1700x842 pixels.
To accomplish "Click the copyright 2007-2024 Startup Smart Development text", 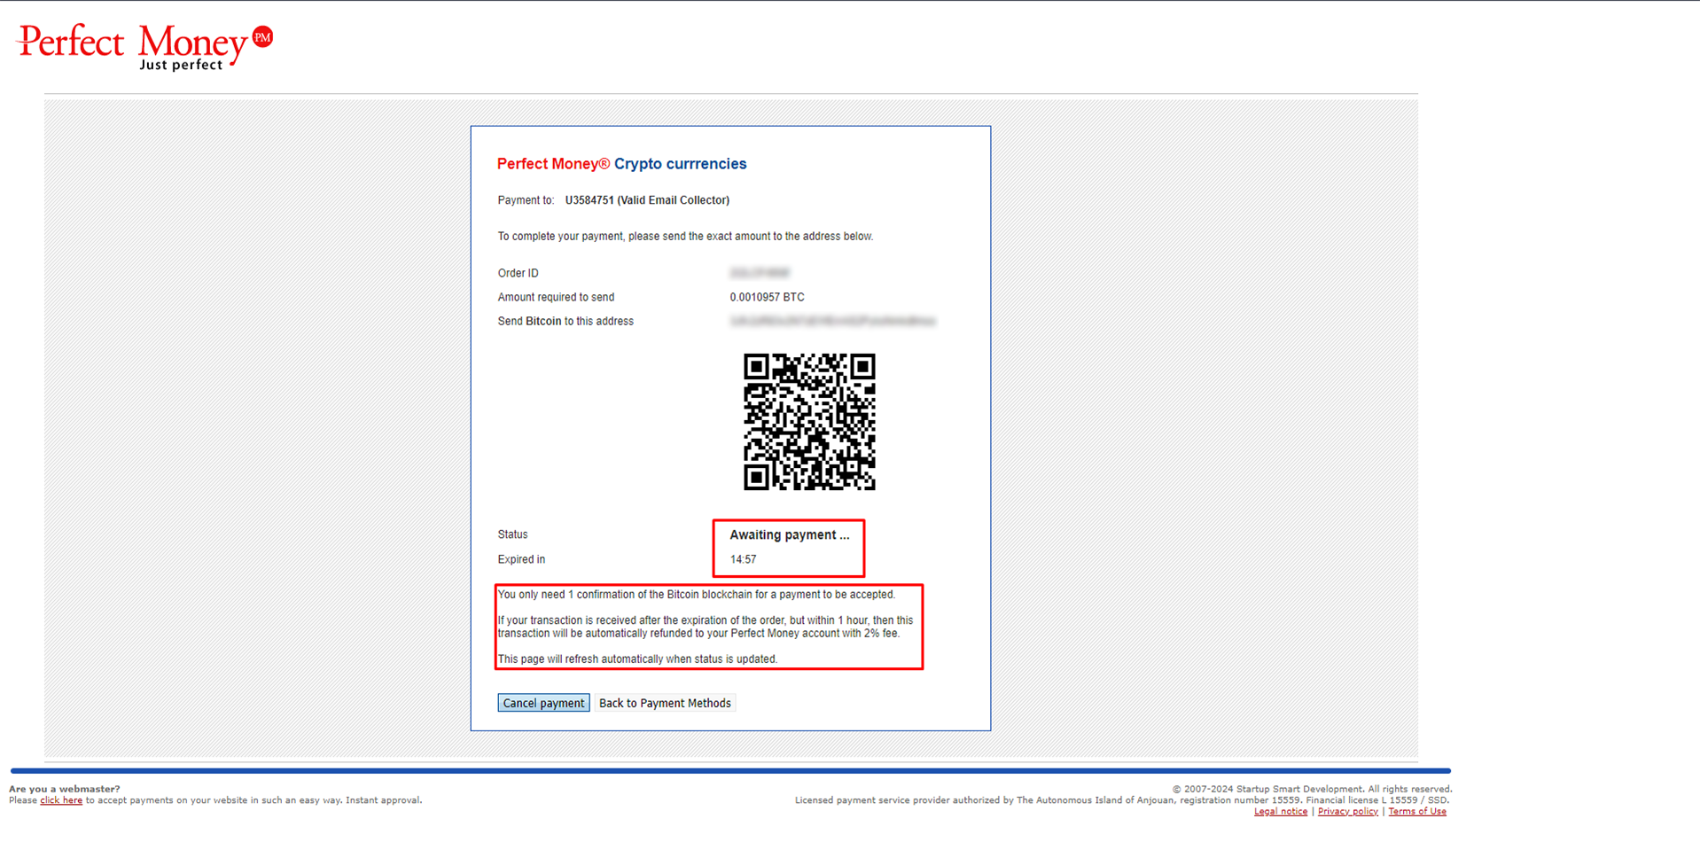I will 1312,789.
